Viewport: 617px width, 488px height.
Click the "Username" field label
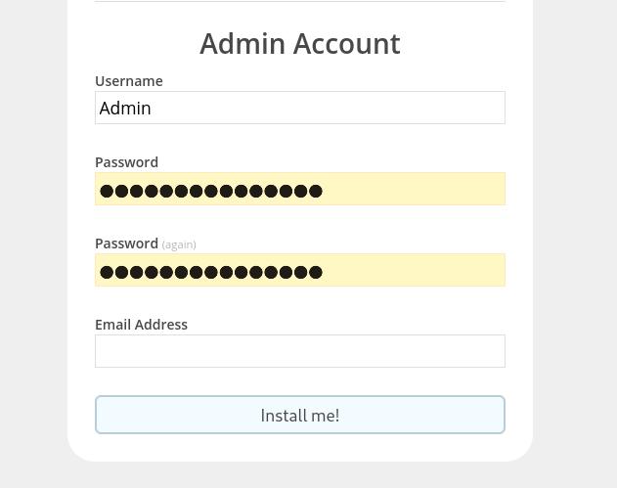(128, 81)
